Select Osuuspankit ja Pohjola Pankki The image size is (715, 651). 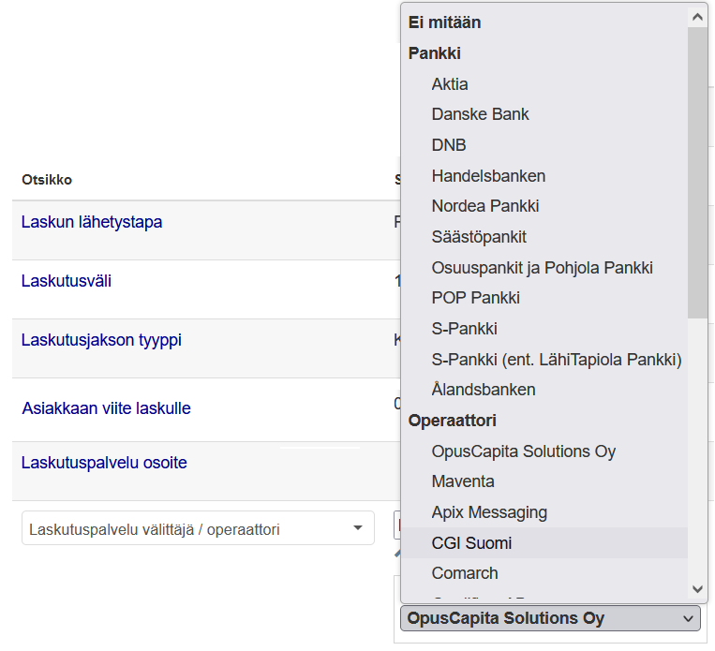point(542,268)
